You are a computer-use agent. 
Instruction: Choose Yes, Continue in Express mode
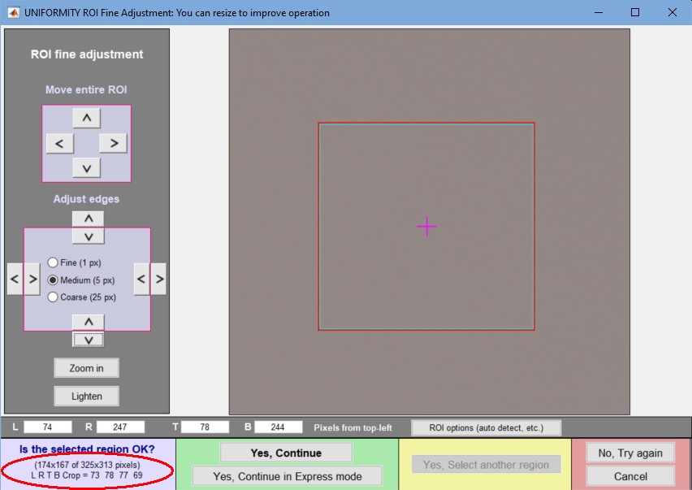pyautogui.click(x=288, y=476)
